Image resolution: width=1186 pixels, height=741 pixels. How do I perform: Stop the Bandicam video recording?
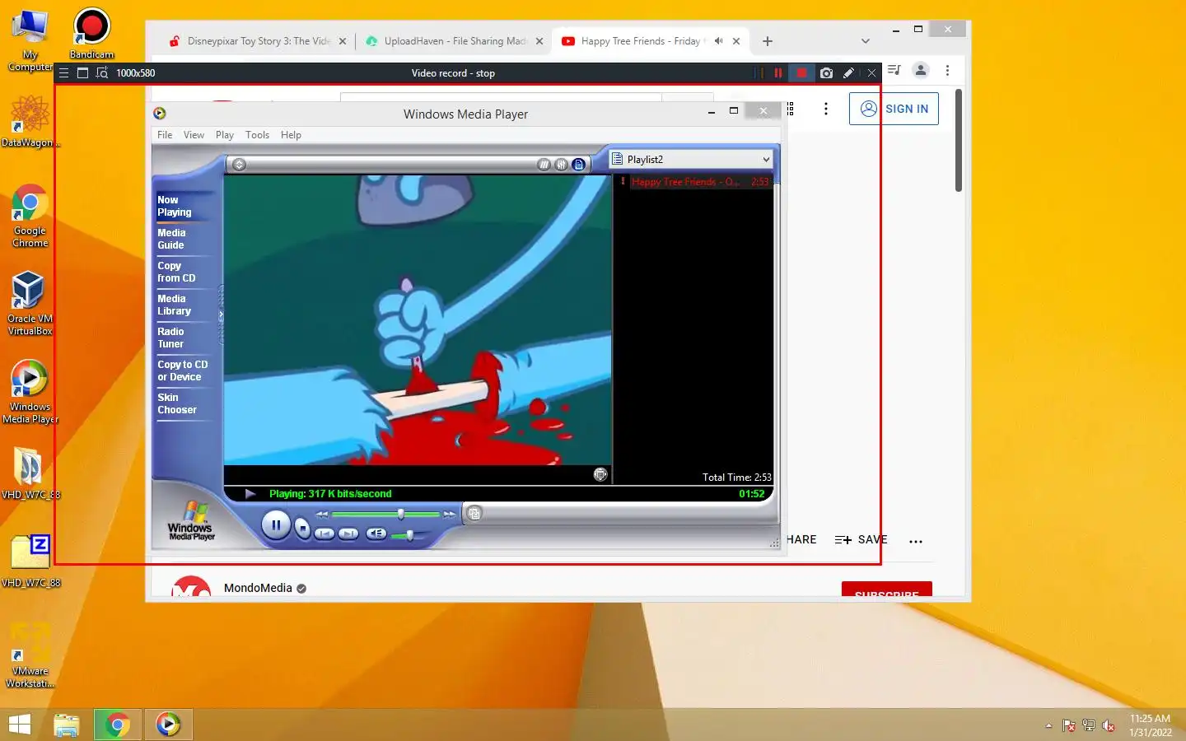[x=801, y=73]
